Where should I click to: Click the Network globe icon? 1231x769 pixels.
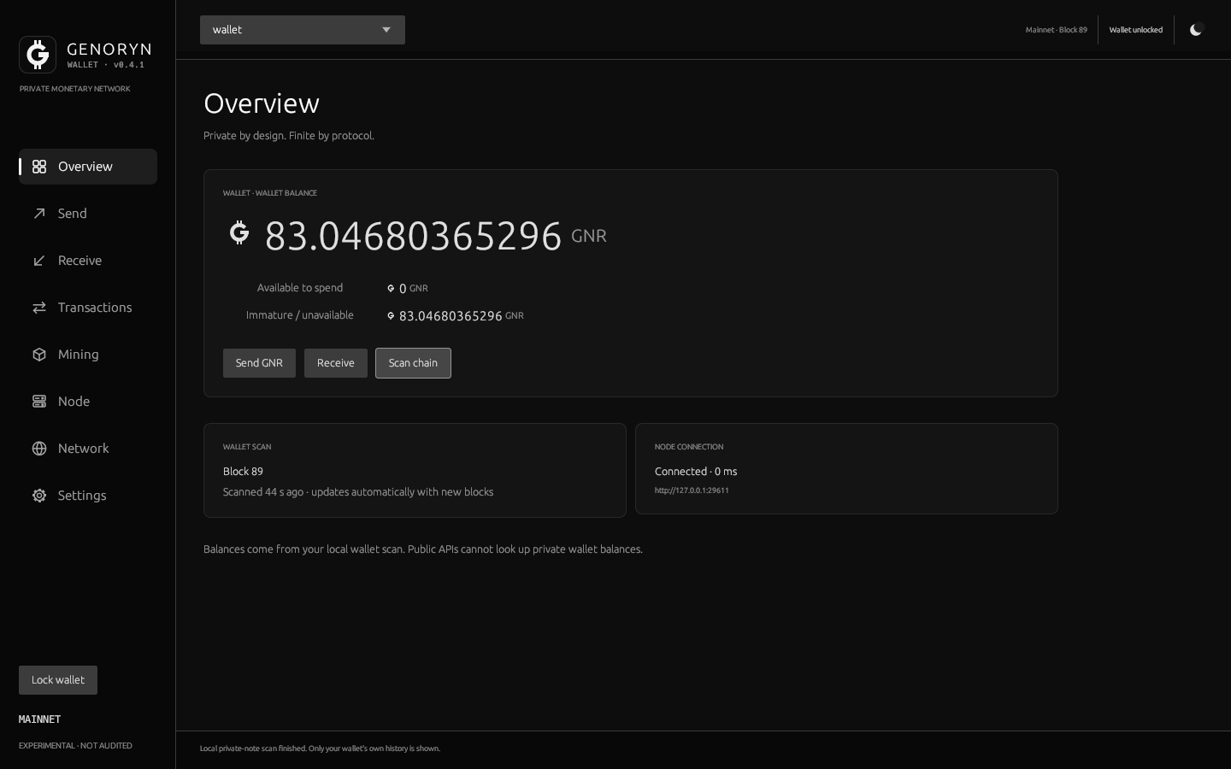click(x=39, y=449)
